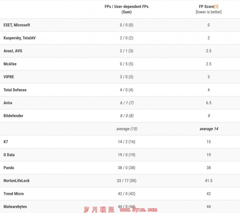Select the FPs / User-dependent FPs column header
This screenshot has width=240, height=213.
[x=127, y=9]
